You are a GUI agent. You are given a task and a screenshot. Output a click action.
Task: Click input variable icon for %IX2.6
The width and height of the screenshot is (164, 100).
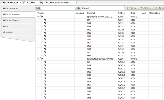pyautogui.click(x=45, y=30)
